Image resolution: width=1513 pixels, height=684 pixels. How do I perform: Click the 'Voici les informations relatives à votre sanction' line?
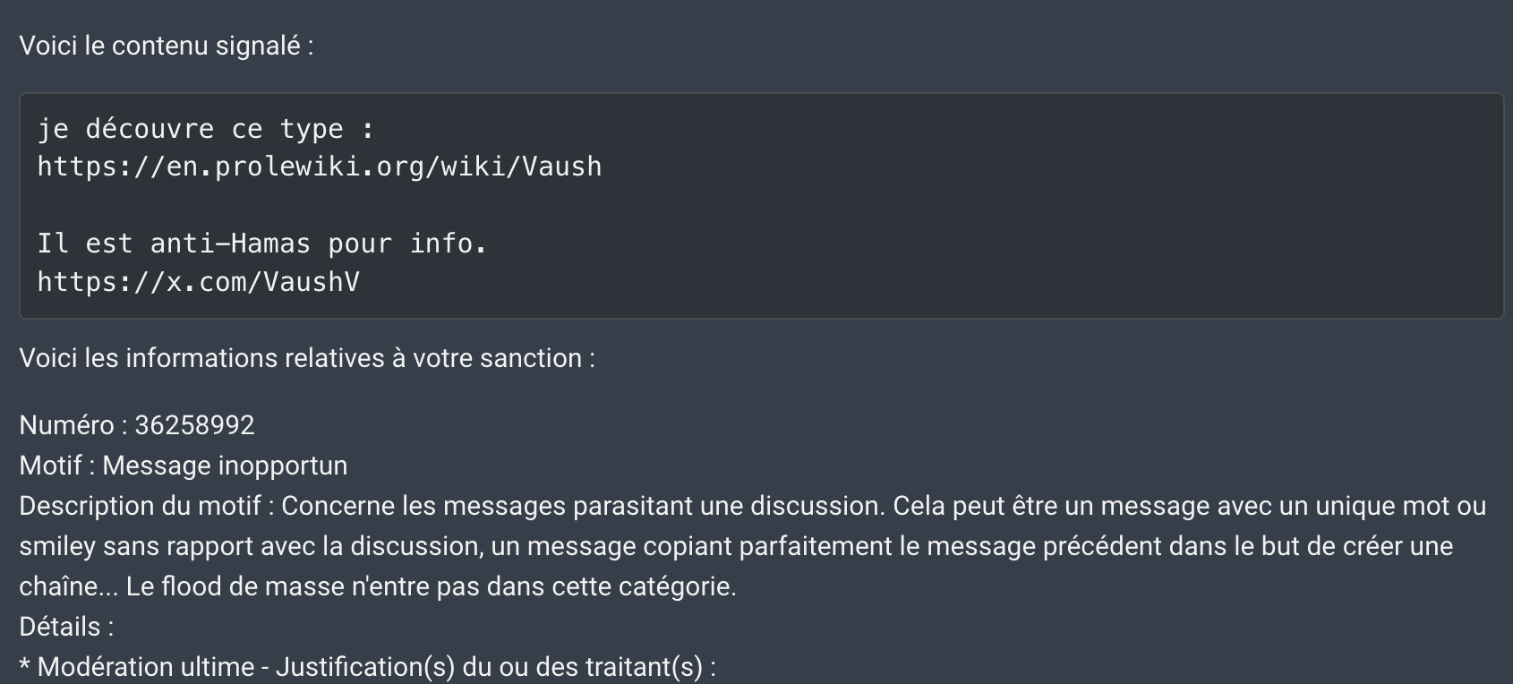coord(307,358)
